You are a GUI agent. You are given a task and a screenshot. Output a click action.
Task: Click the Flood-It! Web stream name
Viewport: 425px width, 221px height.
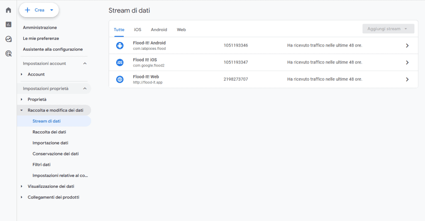pyautogui.click(x=146, y=77)
